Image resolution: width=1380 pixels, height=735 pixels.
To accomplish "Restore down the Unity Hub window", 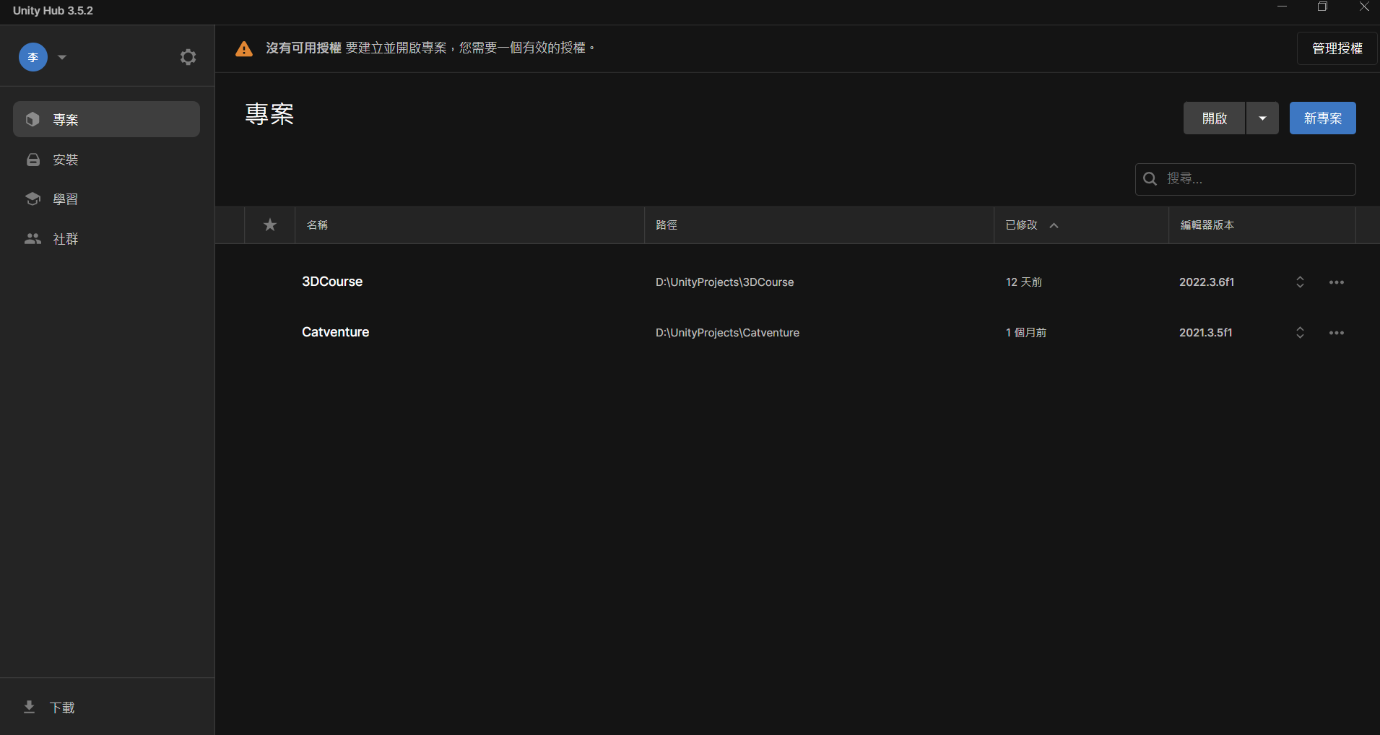I will coord(1323,6).
